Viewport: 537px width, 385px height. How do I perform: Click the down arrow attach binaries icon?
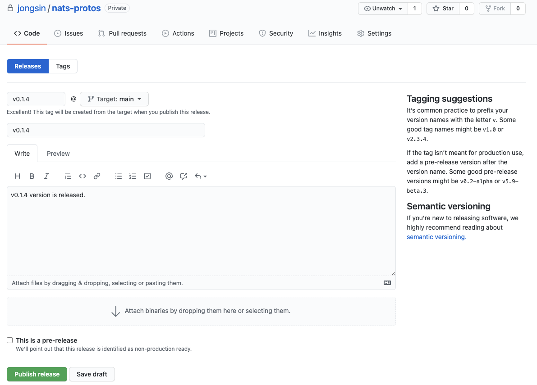coord(116,311)
